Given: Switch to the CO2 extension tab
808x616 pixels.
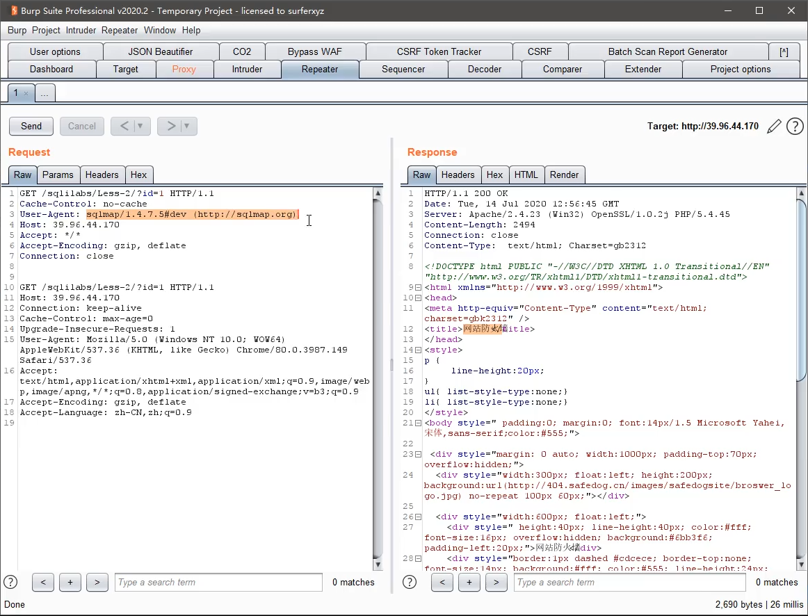Looking at the screenshot, I should (242, 51).
